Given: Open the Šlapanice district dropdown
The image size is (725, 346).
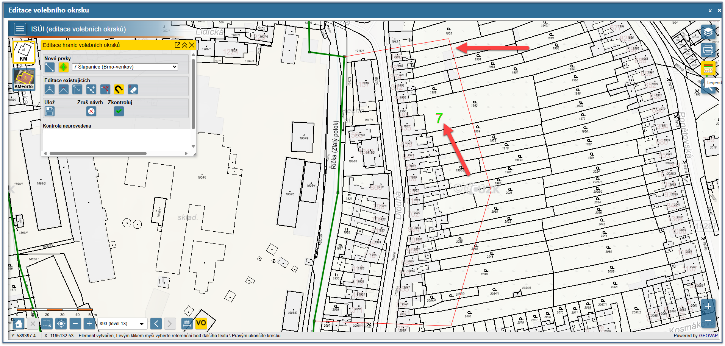Looking at the screenshot, I should pos(125,67).
